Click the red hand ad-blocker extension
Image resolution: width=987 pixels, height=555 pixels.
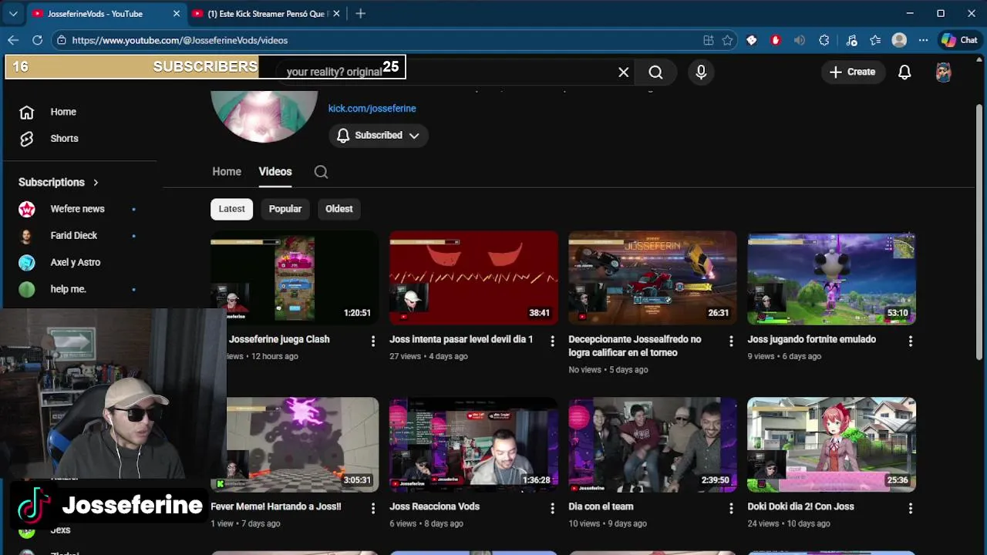776,40
